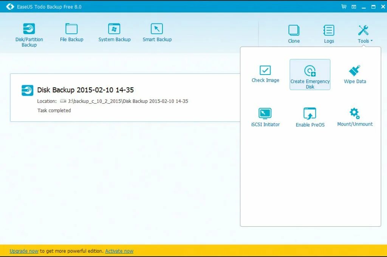
Task: Click Enable PreOS option
Action: tap(310, 117)
